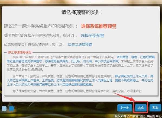Click the text 第二章第二十条规定

click(x=26, y=76)
